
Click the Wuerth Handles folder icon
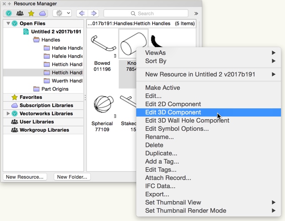coord(47,81)
